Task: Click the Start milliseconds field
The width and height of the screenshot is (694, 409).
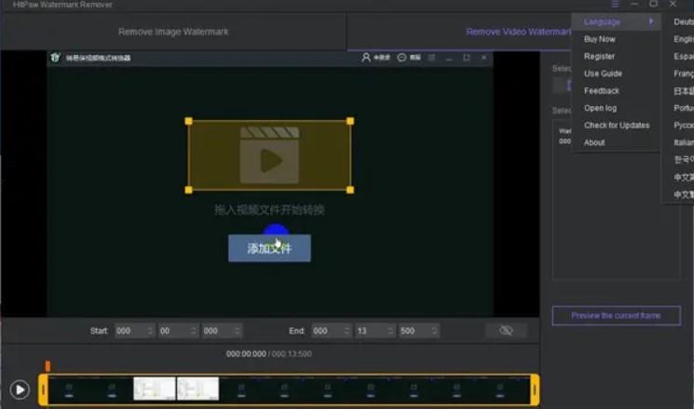Action: [222, 331]
